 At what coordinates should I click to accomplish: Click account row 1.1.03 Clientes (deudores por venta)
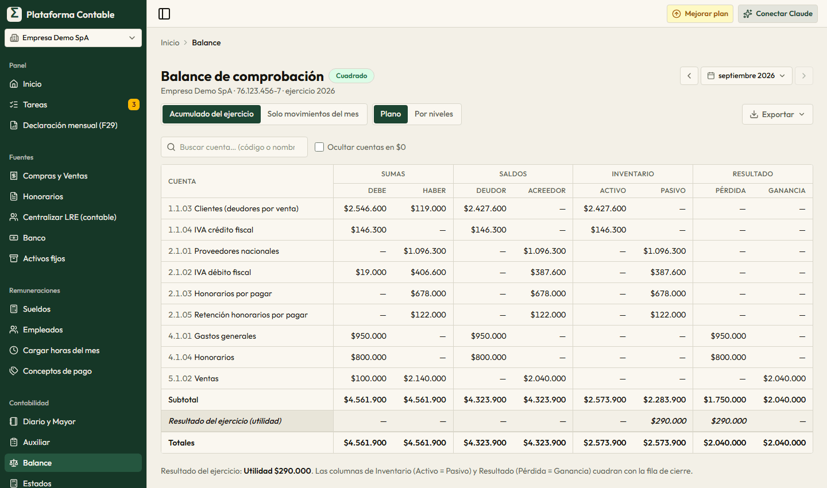coord(487,208)
